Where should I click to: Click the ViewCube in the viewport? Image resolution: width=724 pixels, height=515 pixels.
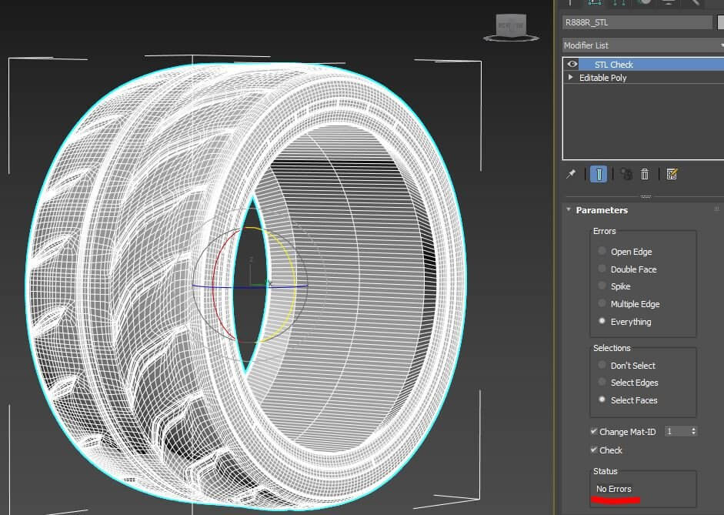click(x=511, y=27)
